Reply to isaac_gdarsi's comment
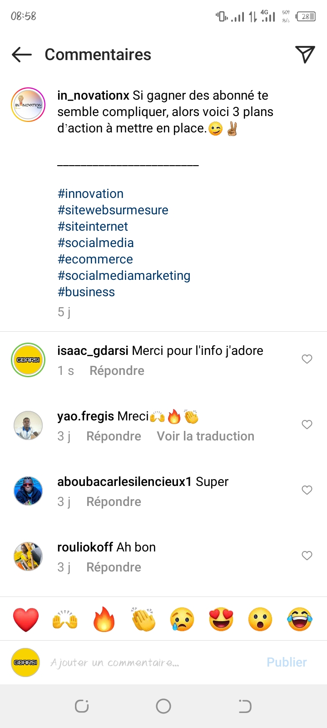 coord(117,371)
